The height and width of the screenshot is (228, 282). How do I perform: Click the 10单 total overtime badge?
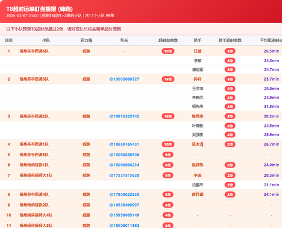(168, 144)
